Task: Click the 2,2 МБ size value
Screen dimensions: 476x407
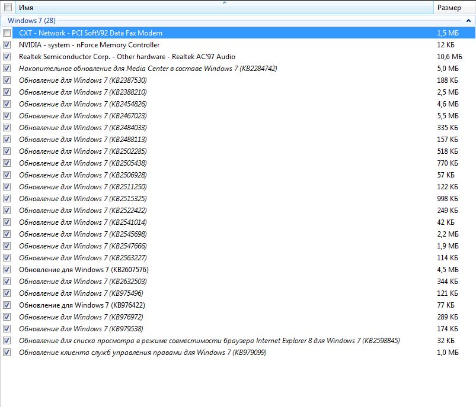Action: coord(448,234)
